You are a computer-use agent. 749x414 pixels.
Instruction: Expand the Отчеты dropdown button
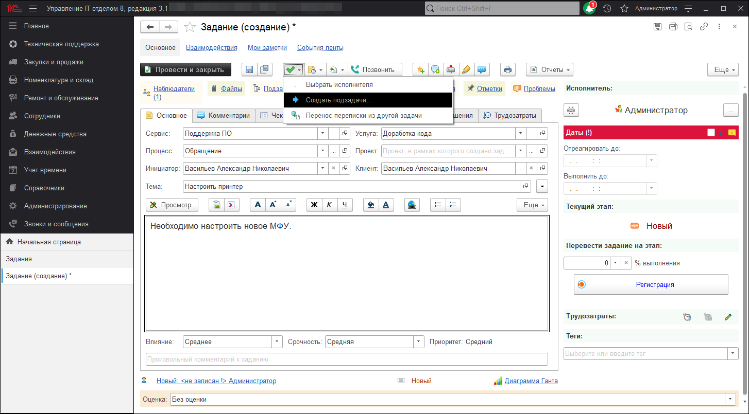coord(549,70)
